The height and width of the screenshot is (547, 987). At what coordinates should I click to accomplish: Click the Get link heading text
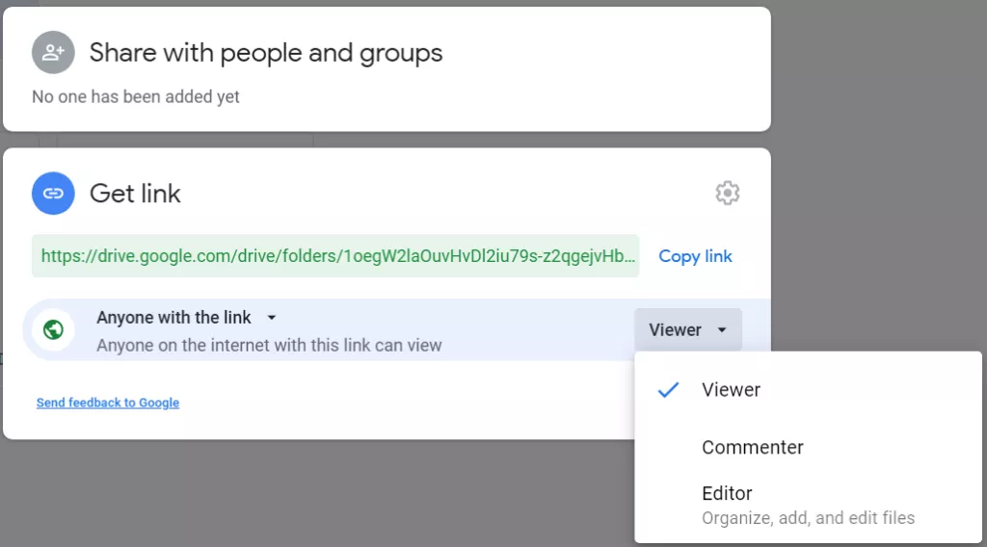pos(135,194)
